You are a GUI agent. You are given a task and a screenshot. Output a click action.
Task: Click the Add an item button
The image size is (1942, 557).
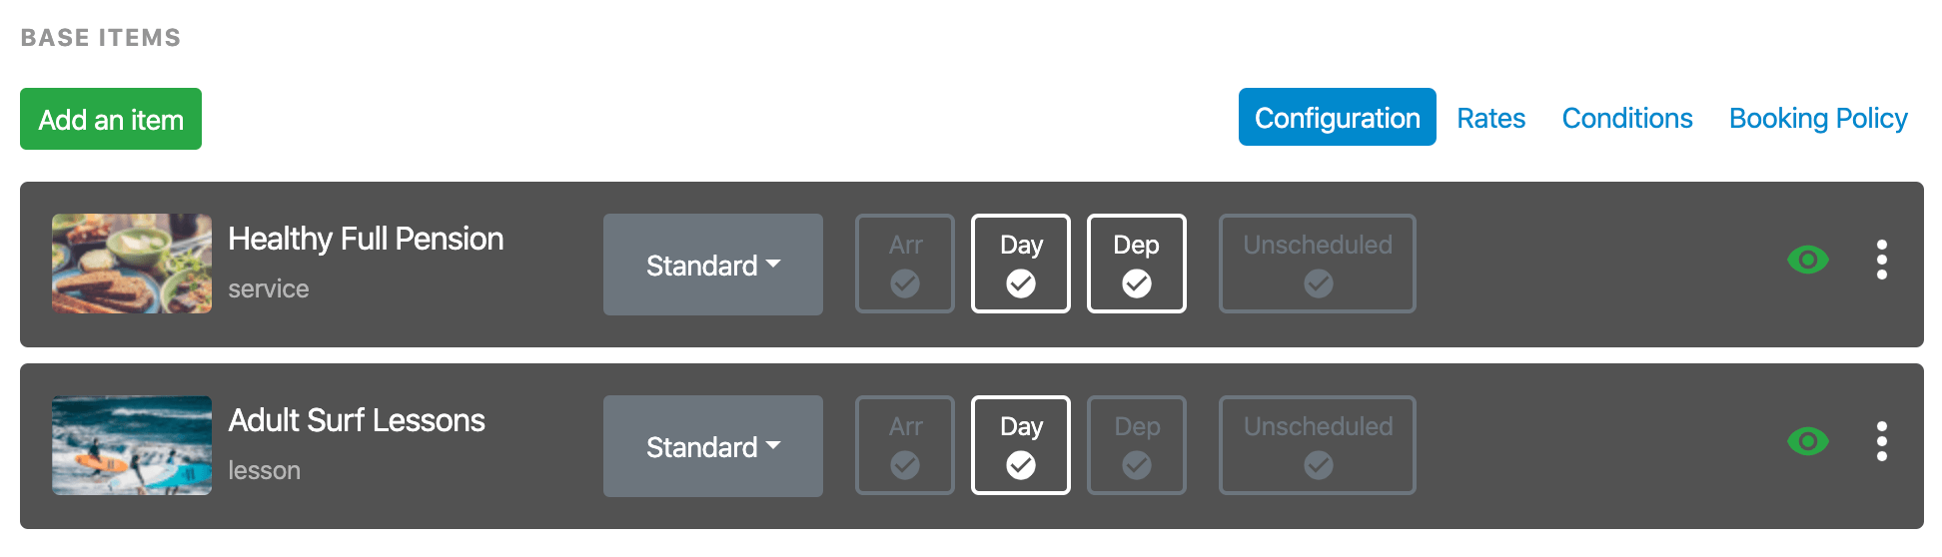point(111,119)
